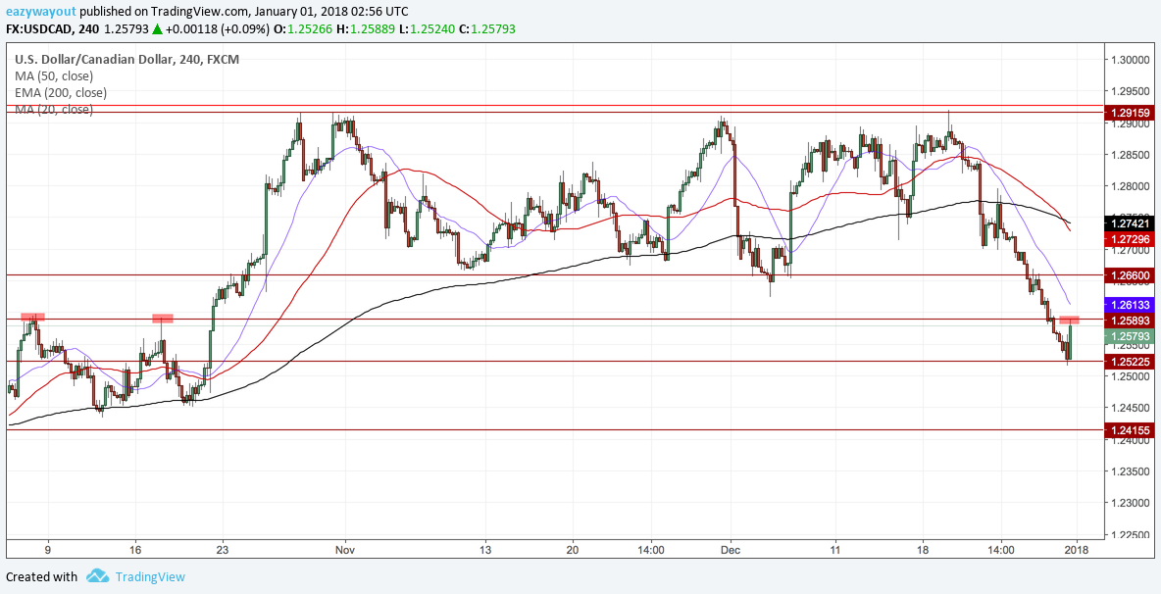
Task: Click the 18 date label on time axis
Action: coord(923,551)
